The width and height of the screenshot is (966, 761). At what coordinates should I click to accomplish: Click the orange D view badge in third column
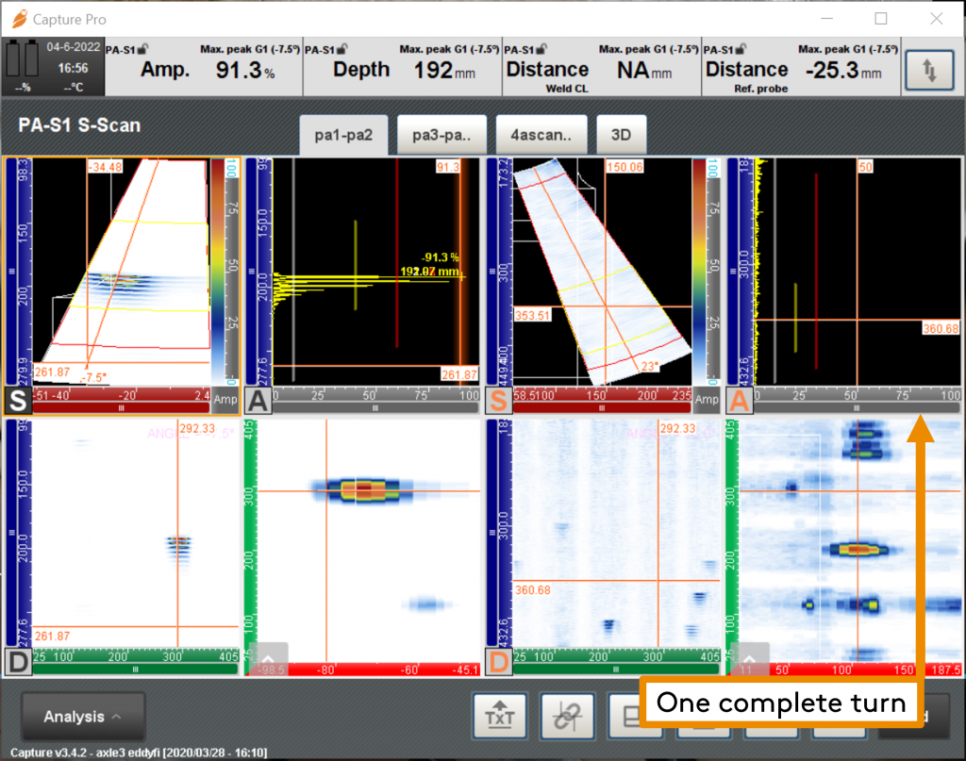click(x=499, y=662)
